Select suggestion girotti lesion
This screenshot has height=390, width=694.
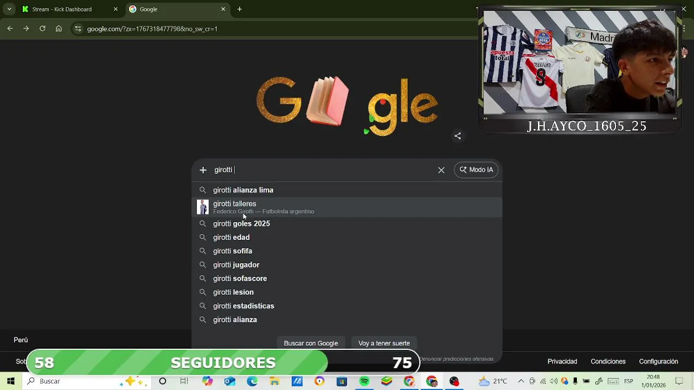347,292
